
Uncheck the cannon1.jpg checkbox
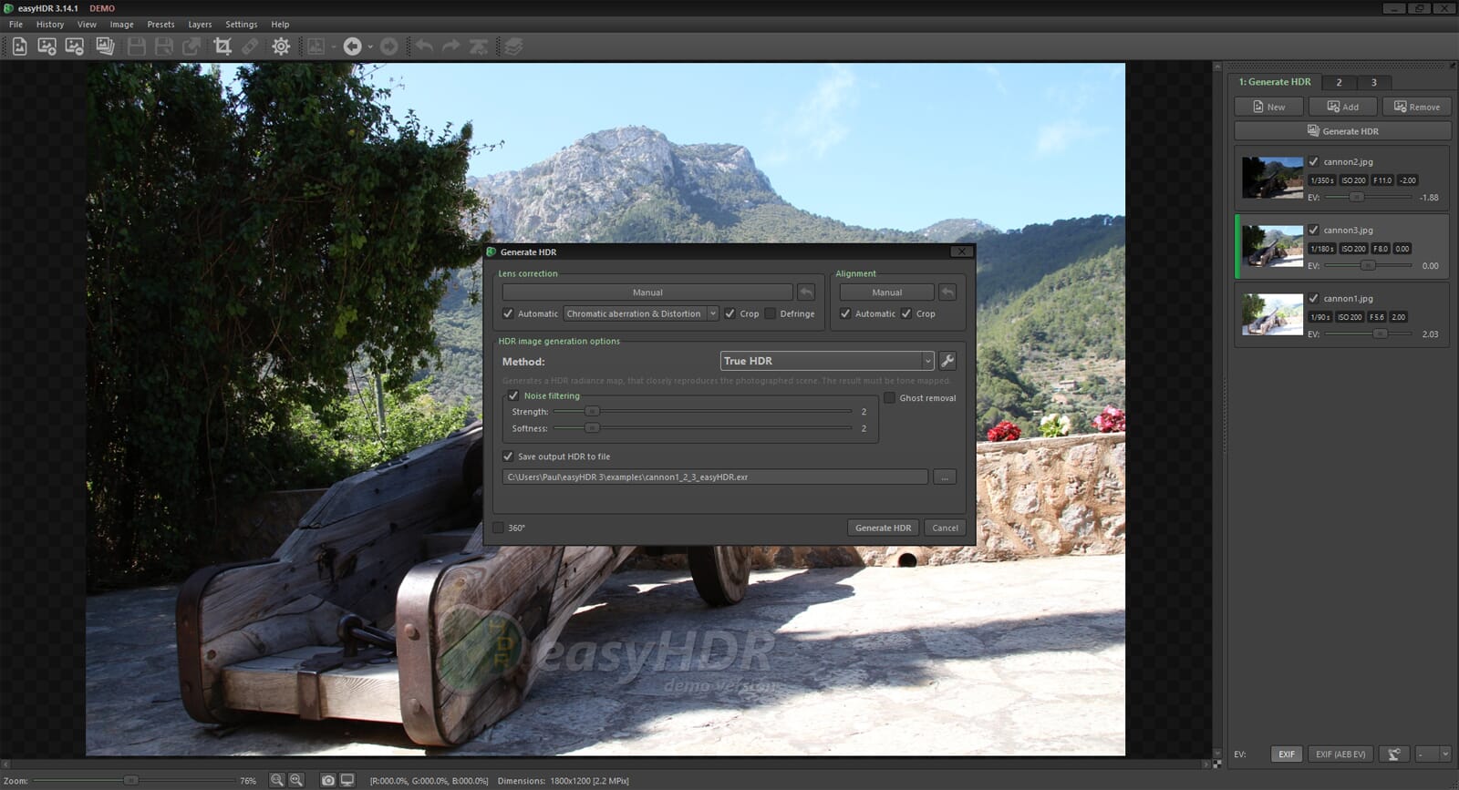[1313, 298]
